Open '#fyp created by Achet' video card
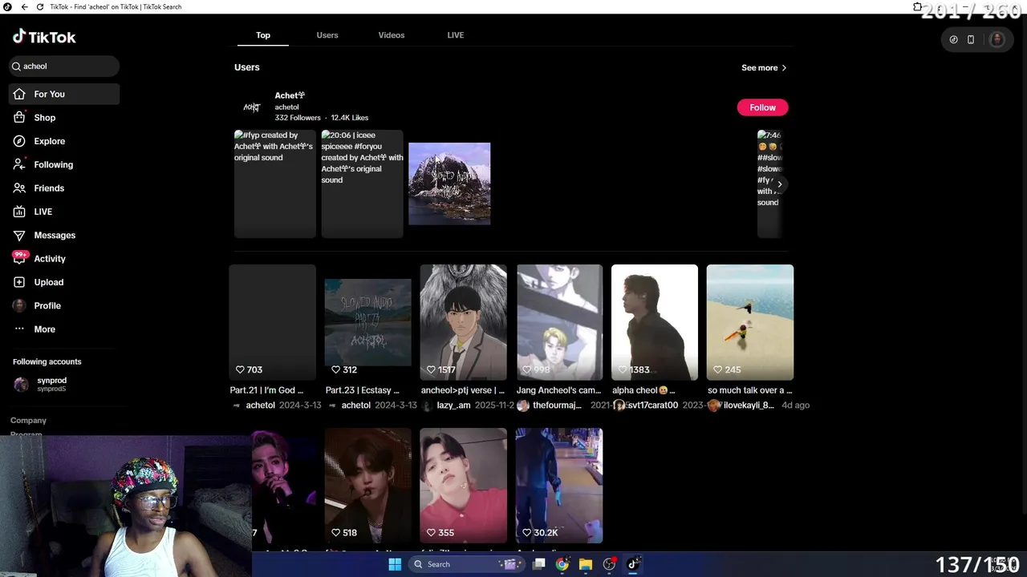The image size is (1027, 577). click(x=274, y=184)
